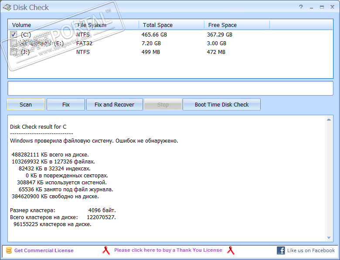Select the (E:) volume label
The image size is (340, 260).
(x=59, y=43)
